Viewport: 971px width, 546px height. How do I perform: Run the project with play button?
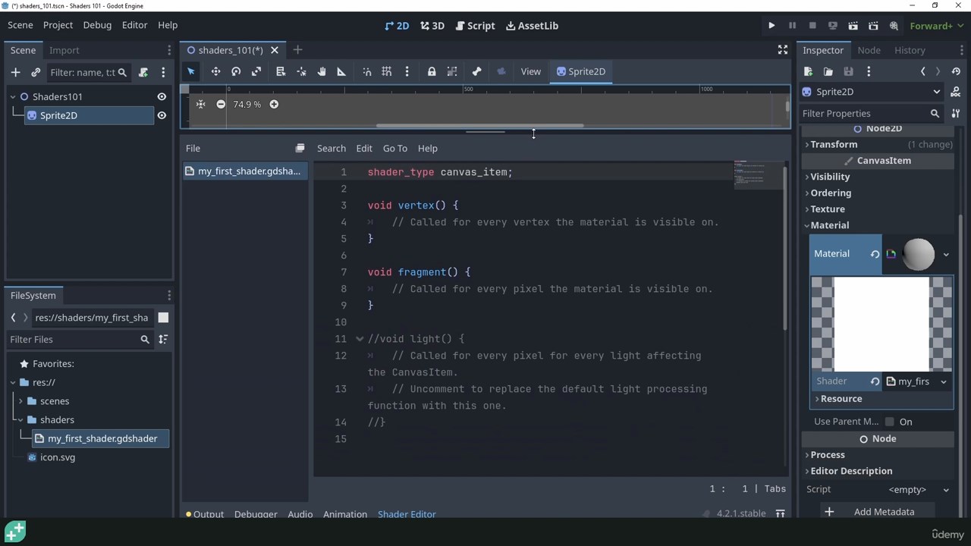tap(771, 26)
